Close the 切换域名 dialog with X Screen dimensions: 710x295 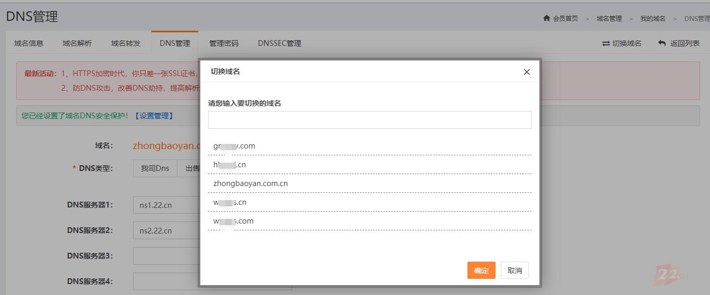pos(527,72)
